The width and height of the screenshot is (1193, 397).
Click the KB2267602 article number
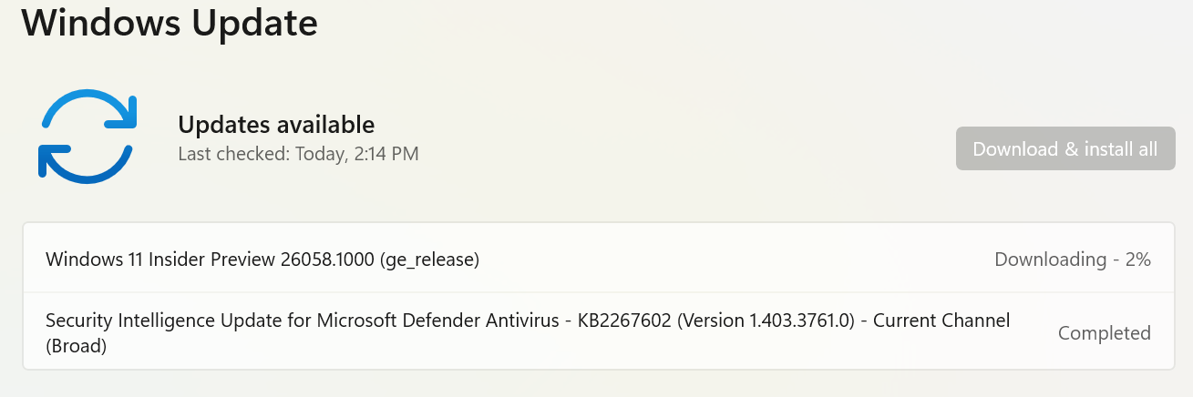pyautogui.click(x=628, y=321)
